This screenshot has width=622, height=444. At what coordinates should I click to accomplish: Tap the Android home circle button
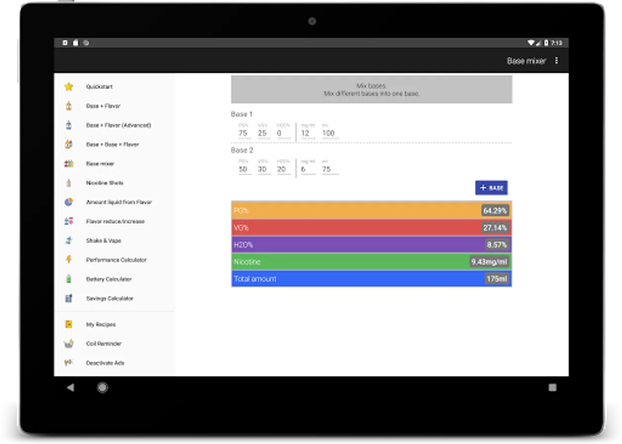(102, 388)
